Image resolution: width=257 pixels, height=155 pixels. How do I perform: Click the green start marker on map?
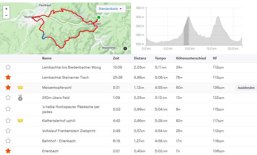tap(99, 17)
